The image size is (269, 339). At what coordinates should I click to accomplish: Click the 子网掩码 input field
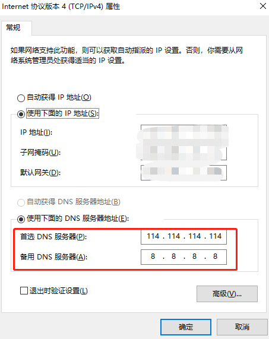coord(183,153)
